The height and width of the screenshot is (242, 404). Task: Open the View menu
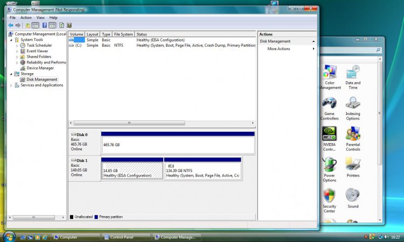click(40, 18)
